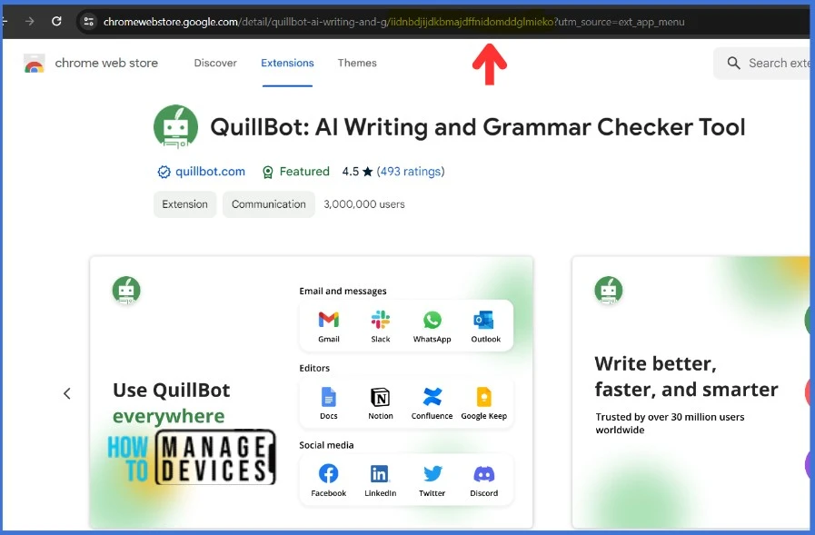Click the 'Email and messages' heading
Viewport: 815px width, 535px height.
(343, 291)
